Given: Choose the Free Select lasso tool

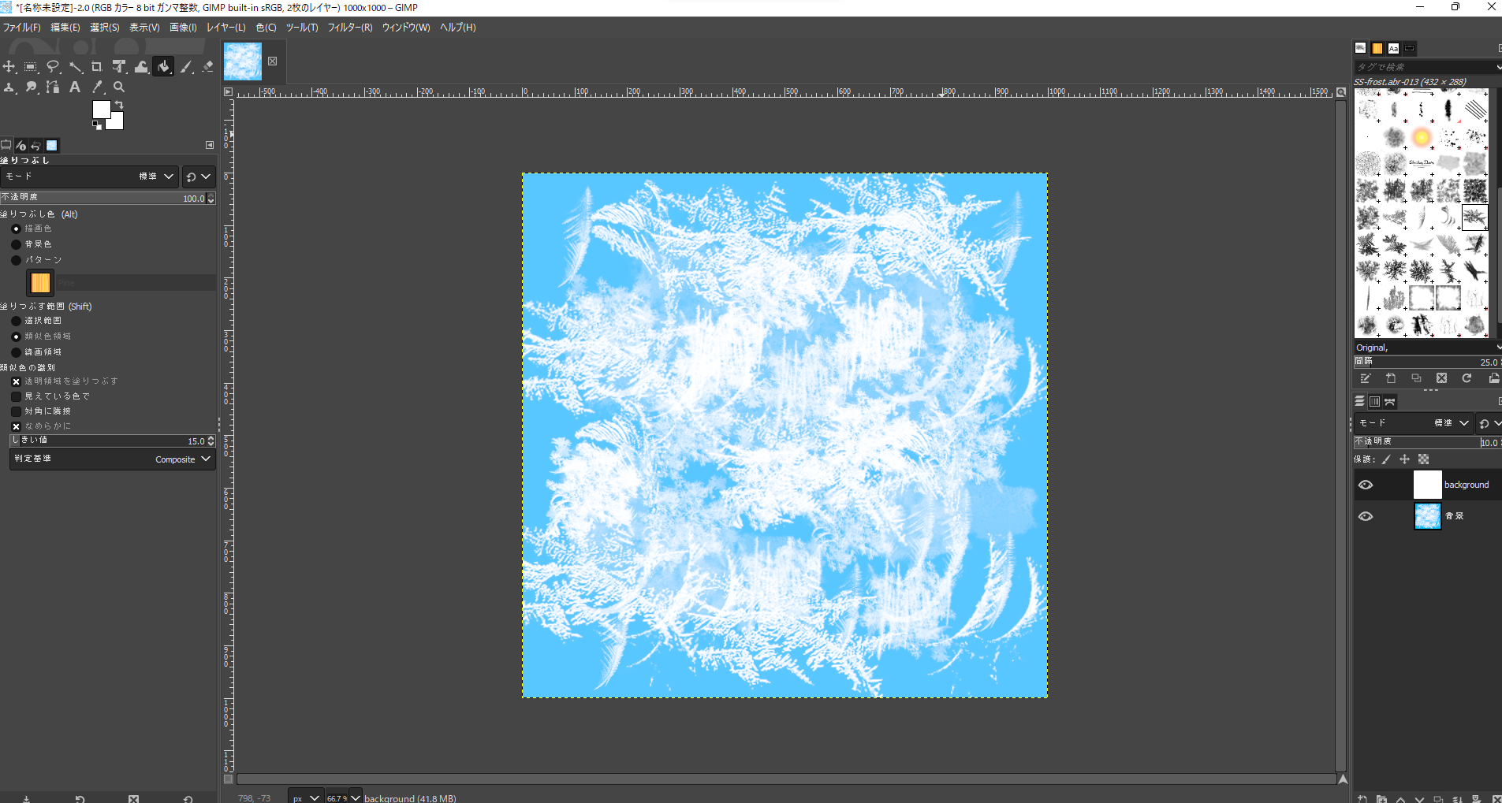Looking at the screenshot, I should 53,67.
